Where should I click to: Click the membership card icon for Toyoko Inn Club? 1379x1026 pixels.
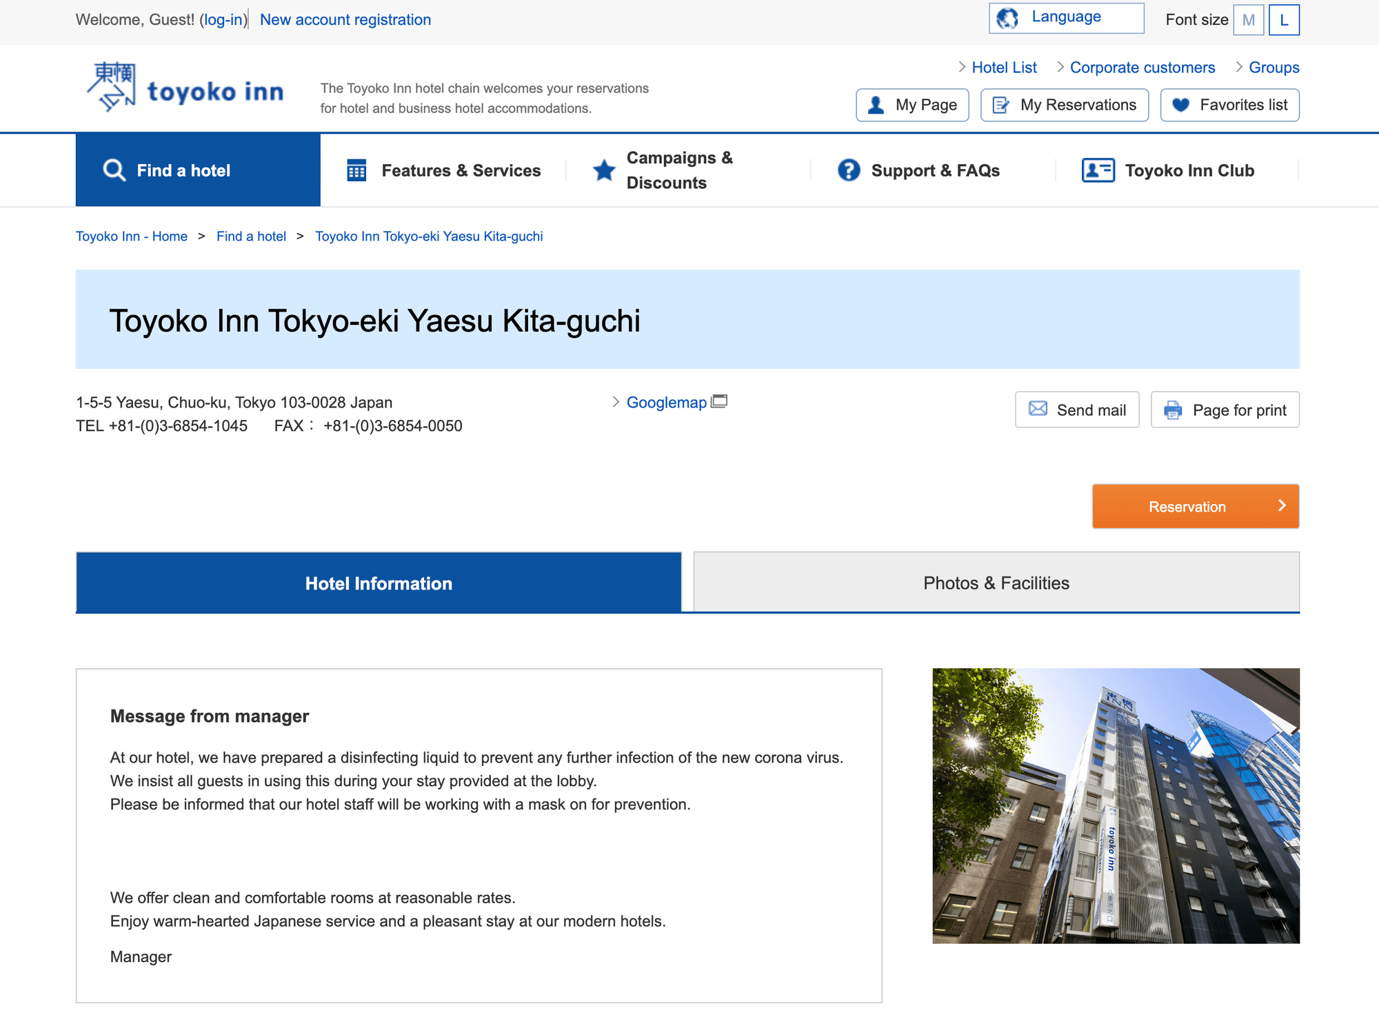[x=1098, y=170]
